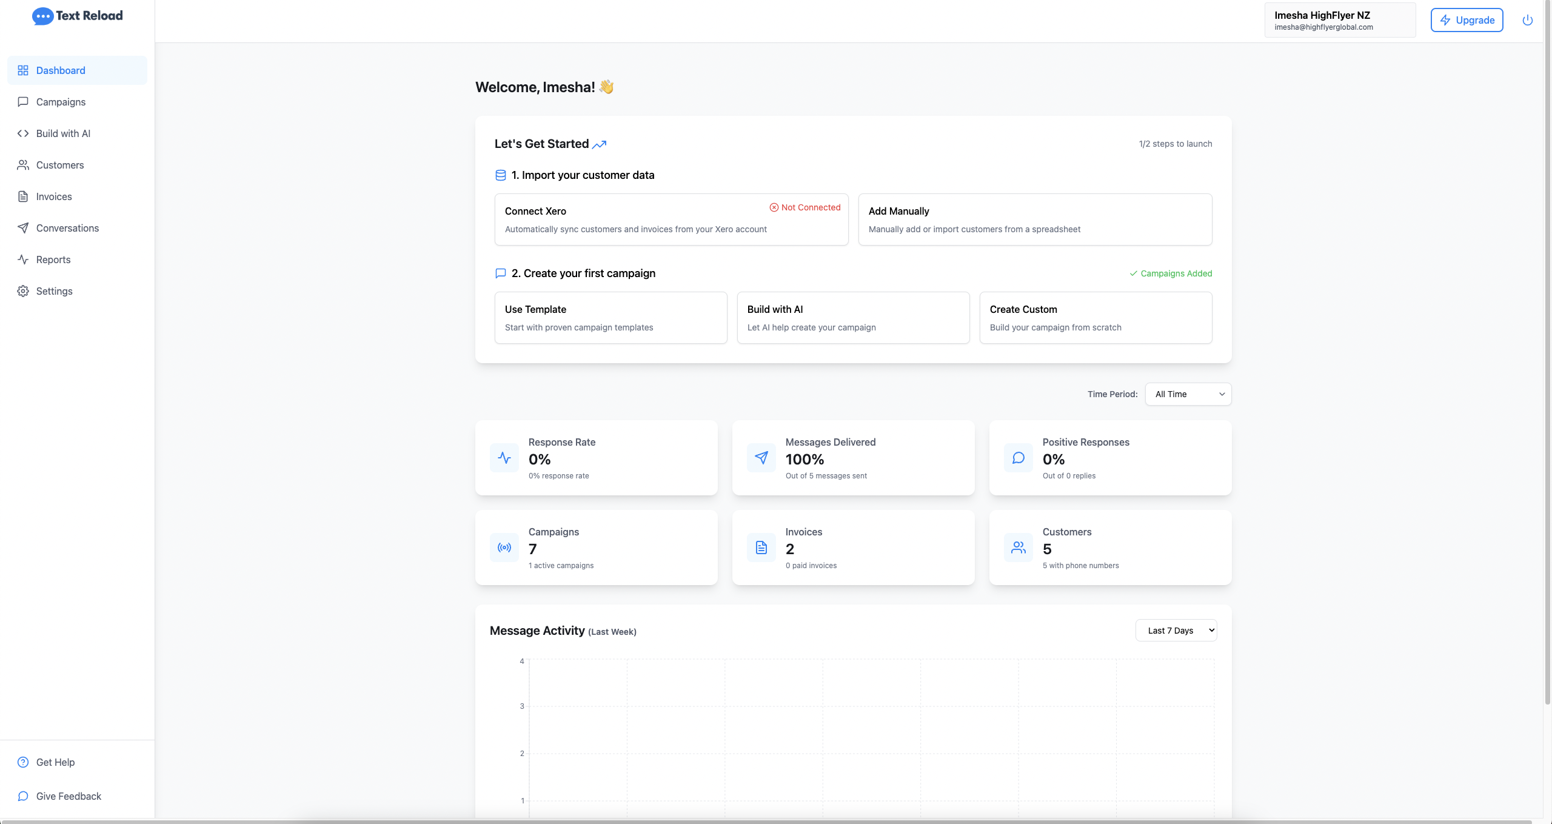Choose Use Template for your first campaign
The width and height of the screenshot is (1552, 824).
tap(610, 317)
